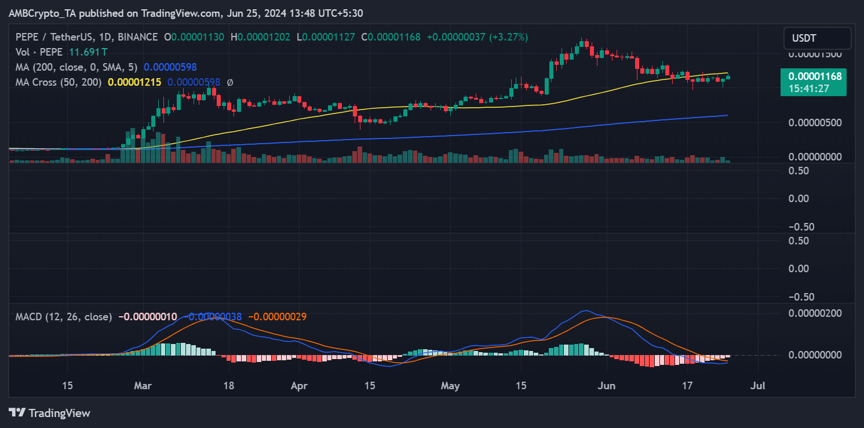Click the 17 date label
This screenshot has height=428, width=864.
(688, 385)
